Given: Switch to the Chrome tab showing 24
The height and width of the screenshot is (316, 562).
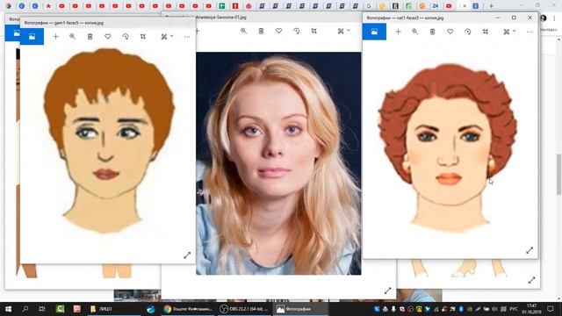Looking at the screenshot, I should [436, 6].
